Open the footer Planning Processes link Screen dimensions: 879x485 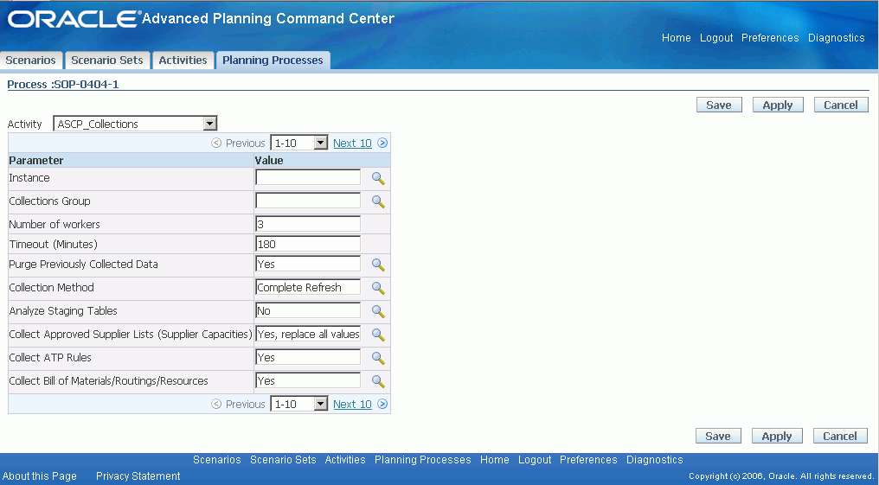(423, 460)
